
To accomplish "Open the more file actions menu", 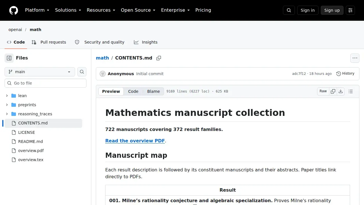I will click(x=355, y=58).
